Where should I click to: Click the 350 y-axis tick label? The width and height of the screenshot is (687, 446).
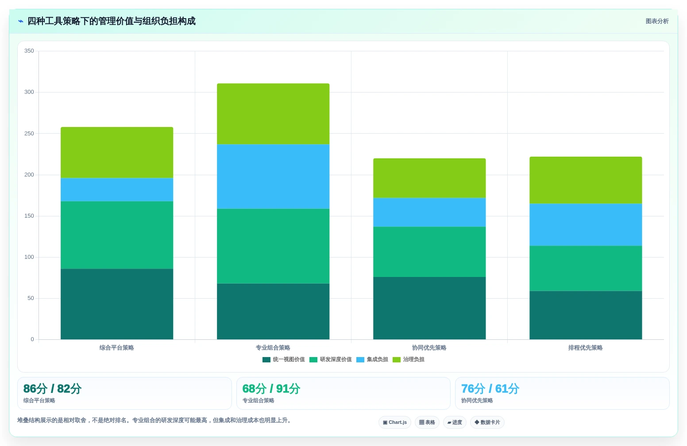[29, 51]
